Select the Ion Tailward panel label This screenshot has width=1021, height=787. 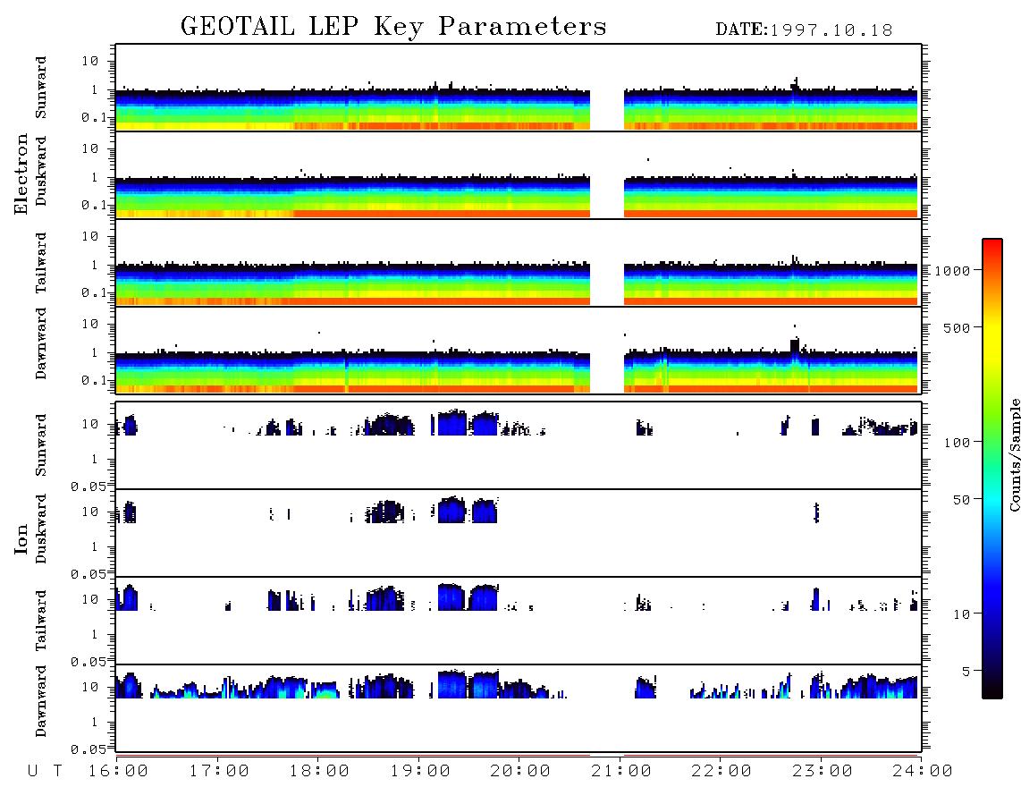pyautogui.click(x=41, y=621)
